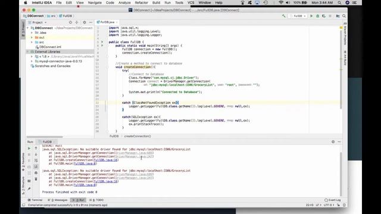Collapse External Libraries node
The image size is (381, 214).
pyautogui.click(x=28, y=52)
